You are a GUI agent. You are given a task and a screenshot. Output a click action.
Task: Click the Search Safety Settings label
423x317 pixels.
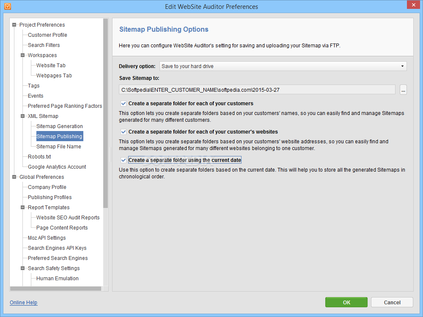click(x=54, y=268)
